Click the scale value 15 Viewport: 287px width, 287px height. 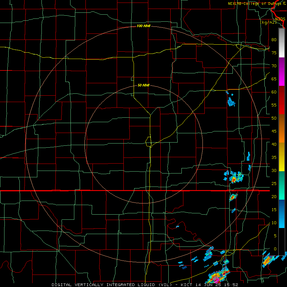[274, 210]
